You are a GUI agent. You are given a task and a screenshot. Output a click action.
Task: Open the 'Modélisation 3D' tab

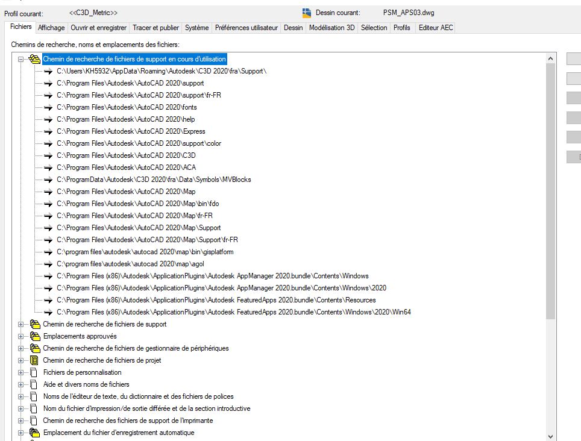(331, 28)
